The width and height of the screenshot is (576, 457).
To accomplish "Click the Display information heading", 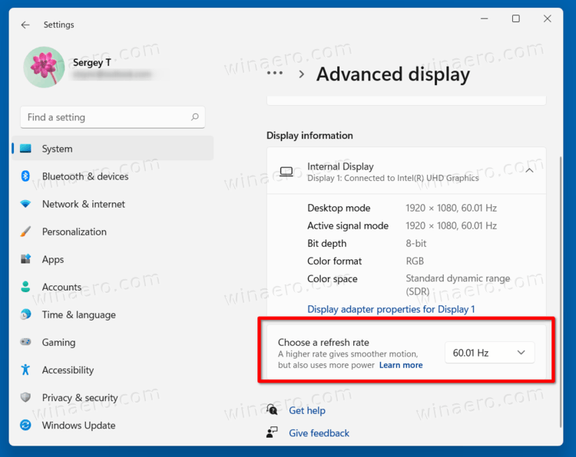I will 310,136.
